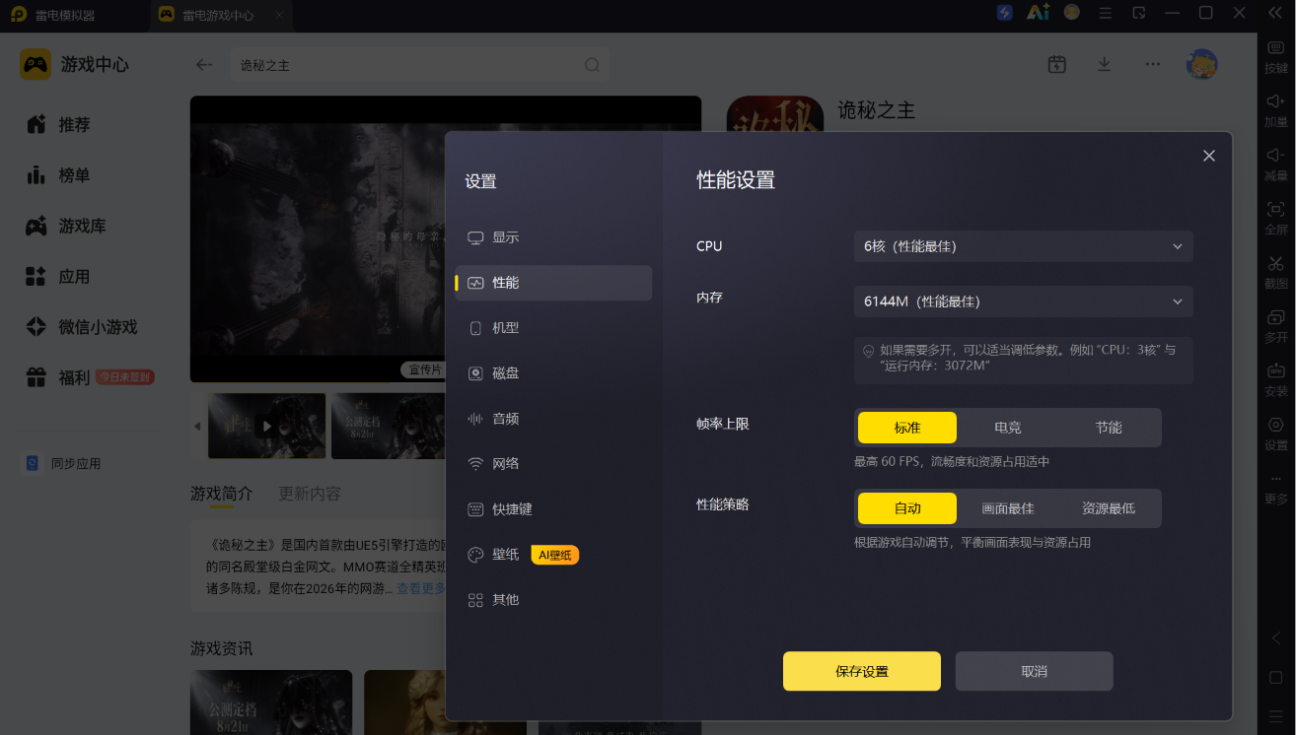
Task: Click the Android recents menu button
Action: click(1276, 716)
